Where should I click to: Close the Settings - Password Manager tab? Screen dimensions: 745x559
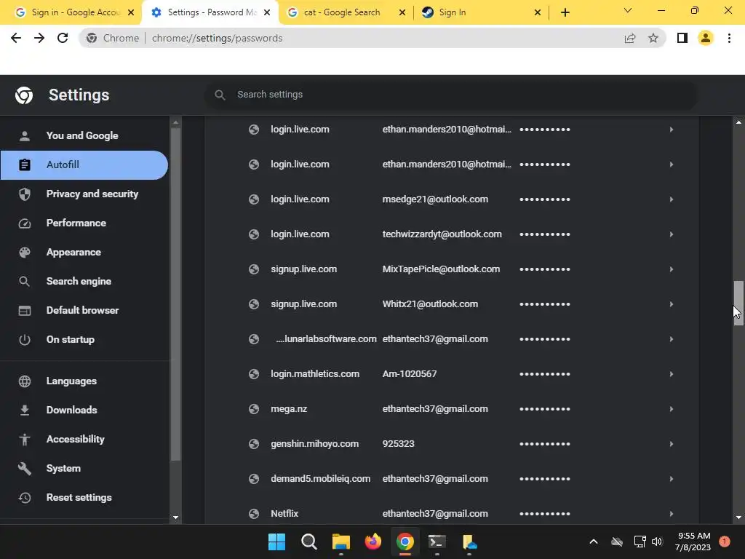[x=267, y=12]
